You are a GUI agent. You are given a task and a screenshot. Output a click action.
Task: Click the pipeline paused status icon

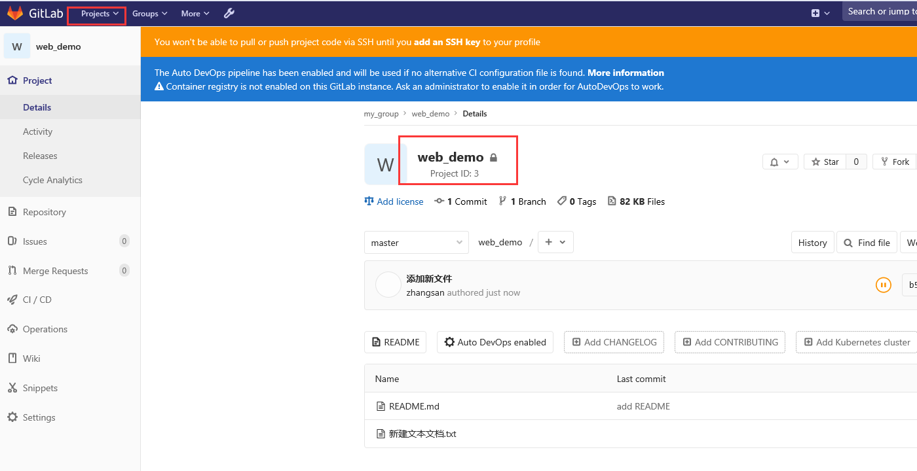(x=884, y=285)
